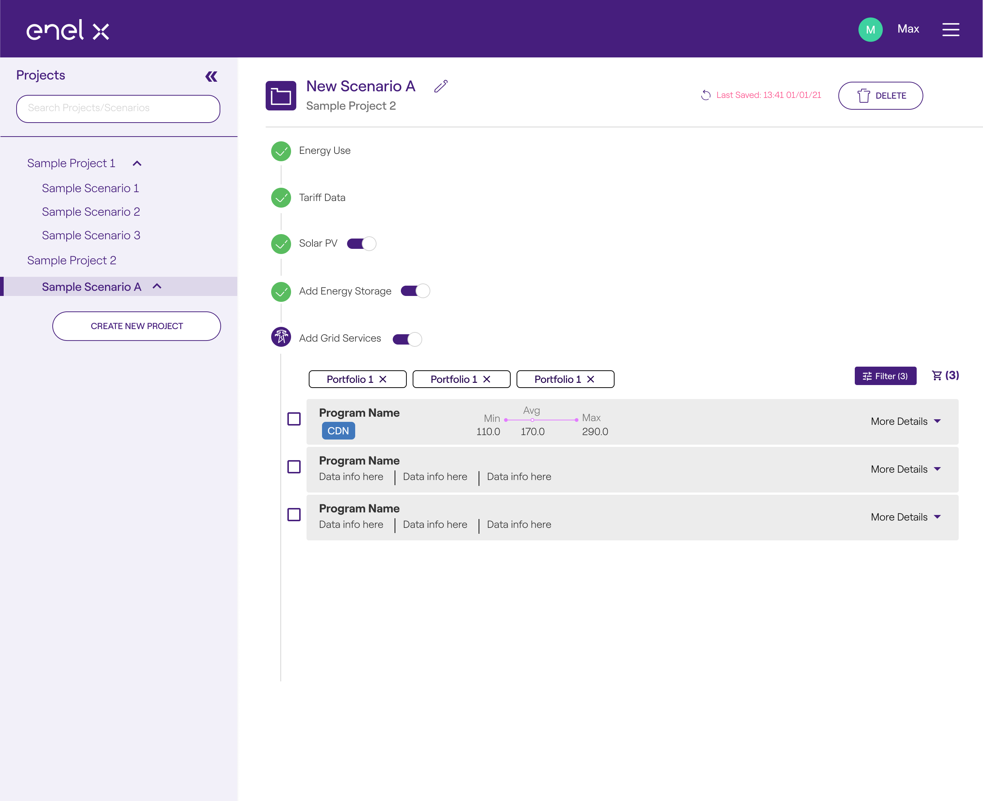This screenshot has width=983, height=801.
Task: Open the hamburger menu
Action: tap(951, 29)
